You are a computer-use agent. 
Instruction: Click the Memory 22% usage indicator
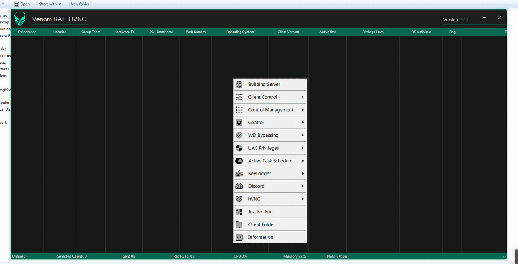coord(294,256)
